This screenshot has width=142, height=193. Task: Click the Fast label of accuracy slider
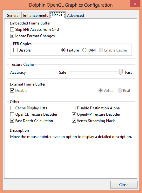click(x=128, y=72)
